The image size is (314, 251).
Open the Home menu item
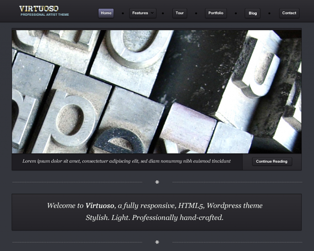106,13
